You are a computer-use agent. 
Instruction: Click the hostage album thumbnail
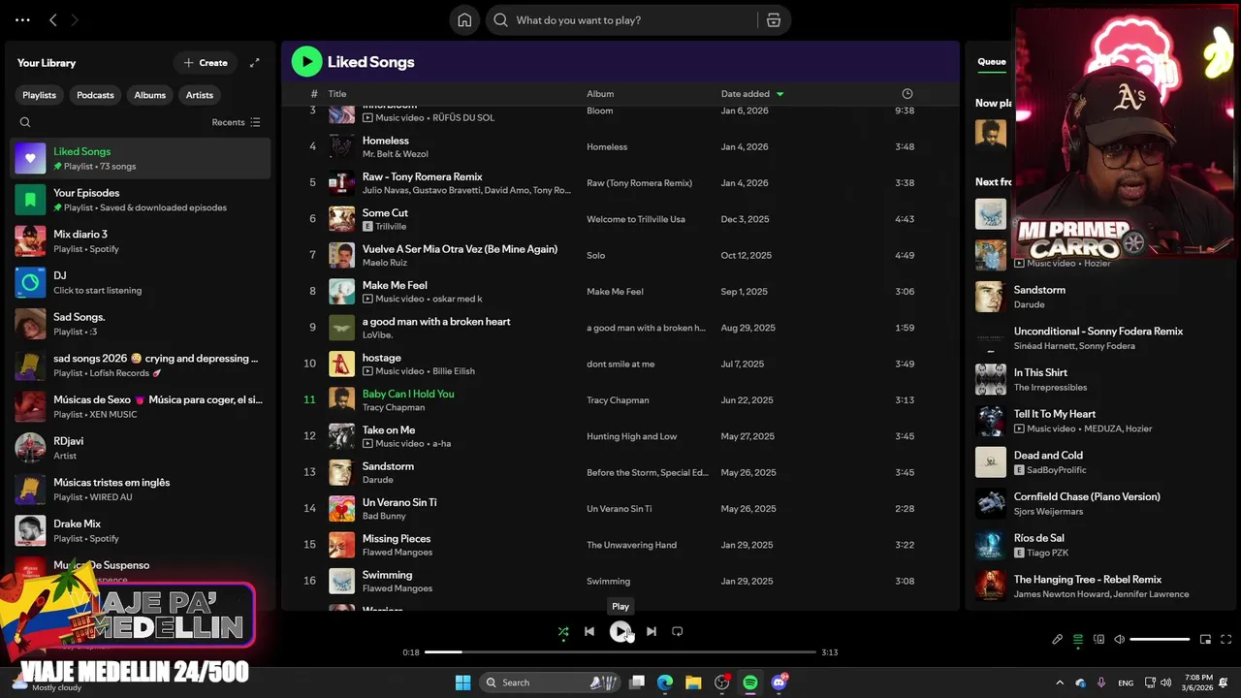tap(341, 364)
